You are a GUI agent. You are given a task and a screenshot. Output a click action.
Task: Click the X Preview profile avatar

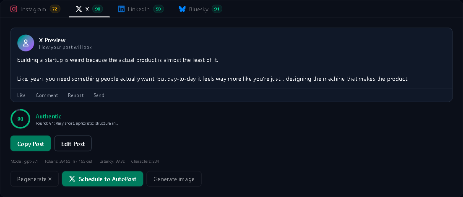click(26, 43)
